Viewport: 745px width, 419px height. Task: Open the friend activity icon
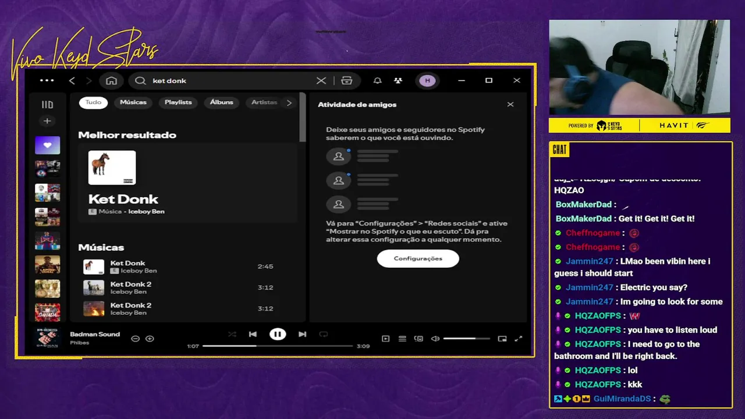tap(398, 81)
